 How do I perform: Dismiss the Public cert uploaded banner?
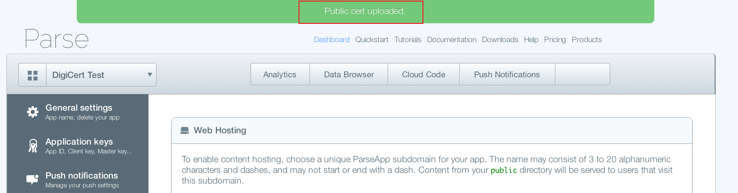pos(365,11)
